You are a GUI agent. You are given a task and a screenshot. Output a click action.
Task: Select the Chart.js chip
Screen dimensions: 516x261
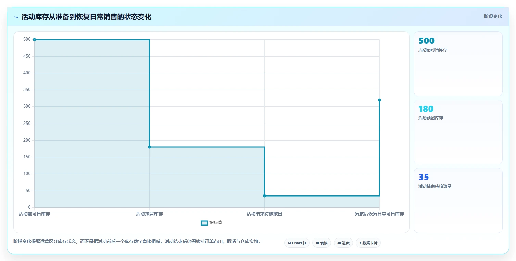coord(297,243)
